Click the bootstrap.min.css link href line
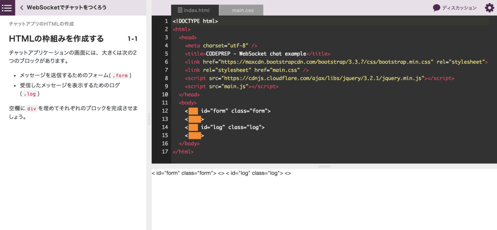497x230 pixels. [336, 62]
